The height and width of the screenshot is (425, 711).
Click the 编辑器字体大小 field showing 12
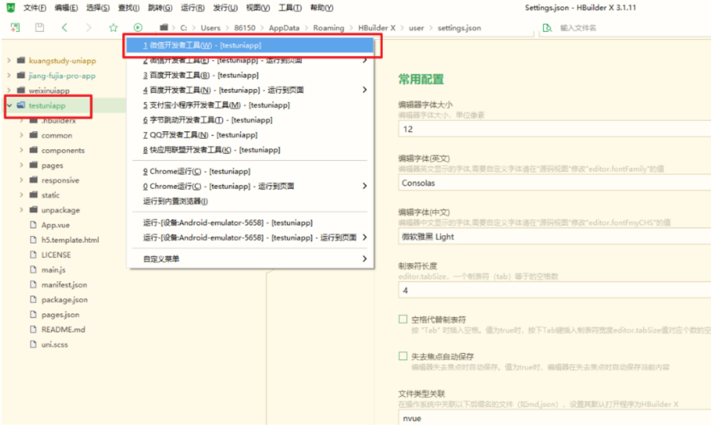coord(555,129)
